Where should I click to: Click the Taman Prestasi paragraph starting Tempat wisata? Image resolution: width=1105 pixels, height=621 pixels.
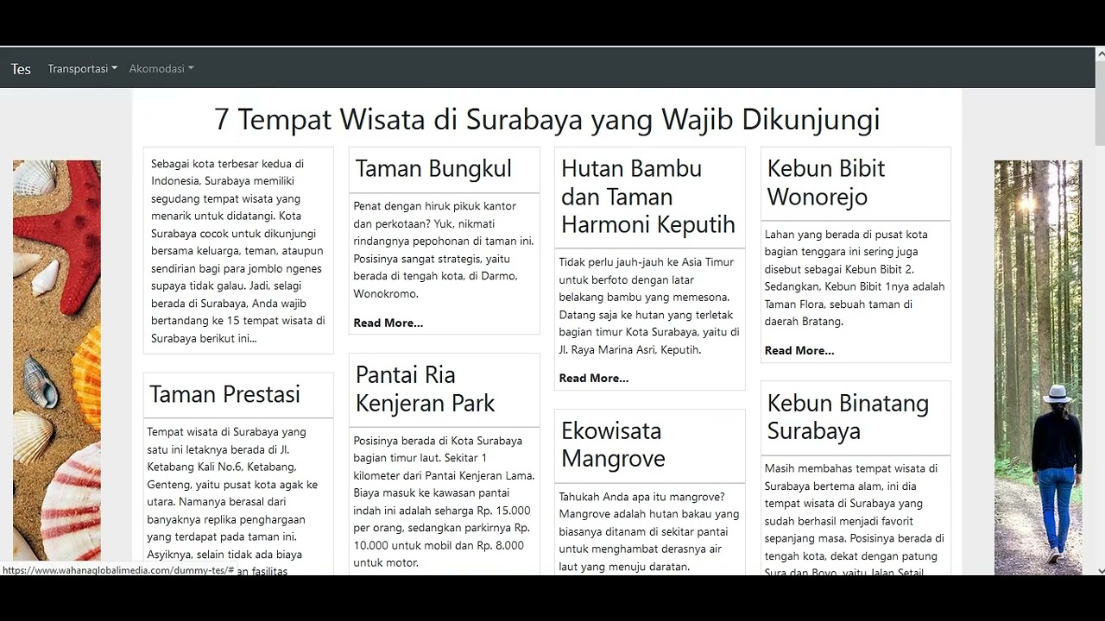click(233, 500)
